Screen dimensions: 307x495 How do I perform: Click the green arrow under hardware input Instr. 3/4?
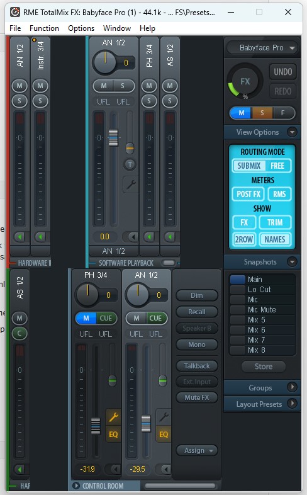click(x=40, y=236)
